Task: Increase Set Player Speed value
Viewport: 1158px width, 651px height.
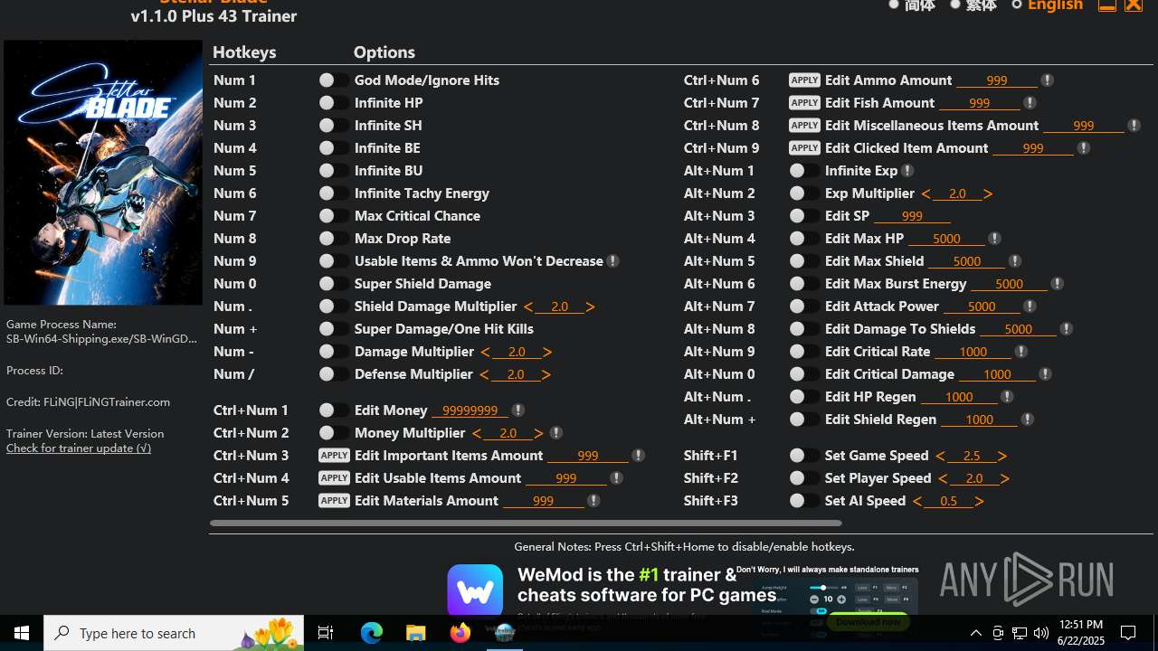Action: [1005, 479]
